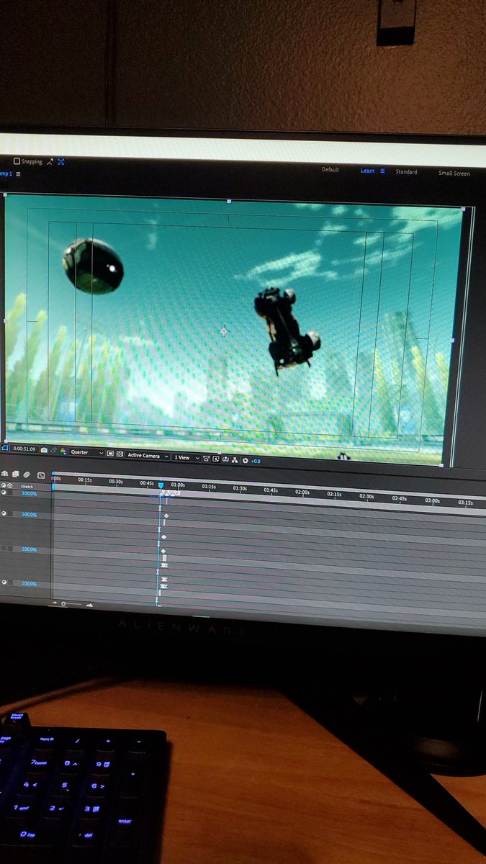Click the 03:15s mark on time ruler
The height and width of the screenshot is (864, 486).
pyautogui.click(x=465, y=503)
